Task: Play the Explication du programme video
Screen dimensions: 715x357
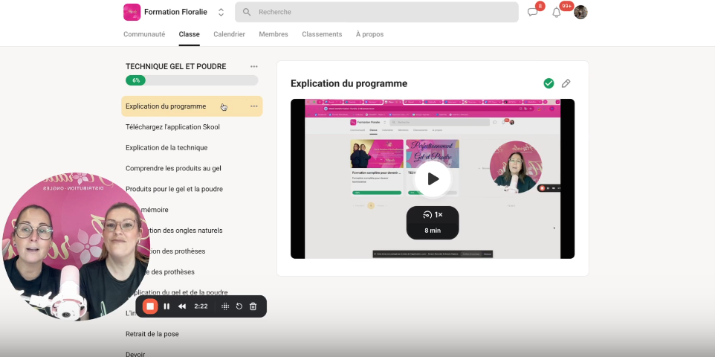Action: tap(432, 178)
